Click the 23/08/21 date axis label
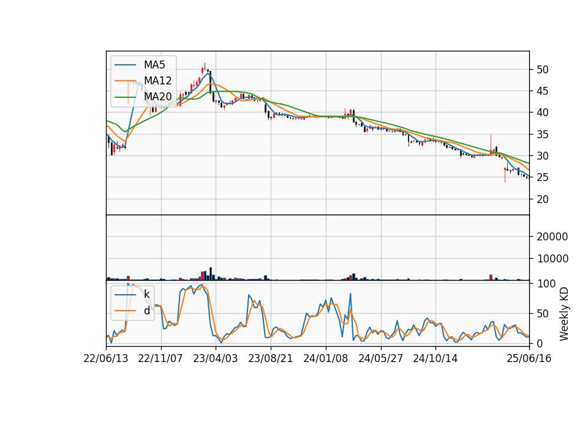This screenshot has width=588, height=422. [270, 358]
